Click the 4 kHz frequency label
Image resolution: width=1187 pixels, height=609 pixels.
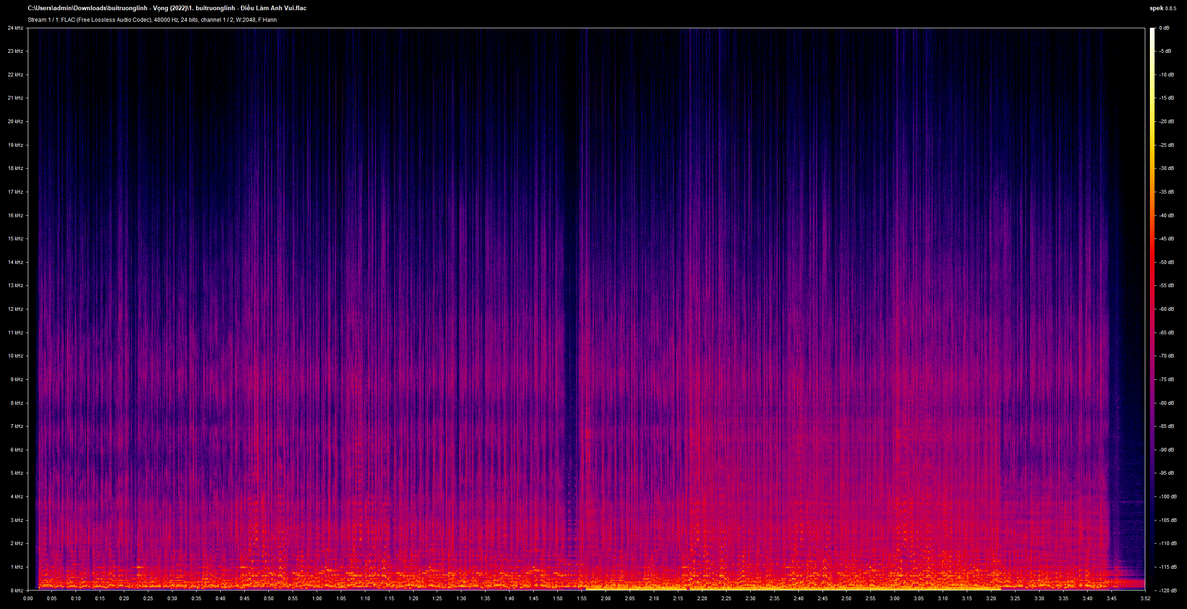pyautogui.click(x=16, y=496)
